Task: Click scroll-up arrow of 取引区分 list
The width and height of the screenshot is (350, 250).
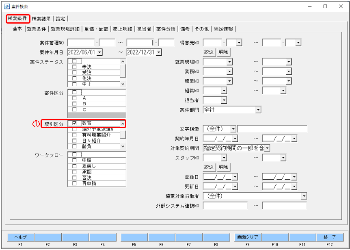Action: click(x=123, y=123)
